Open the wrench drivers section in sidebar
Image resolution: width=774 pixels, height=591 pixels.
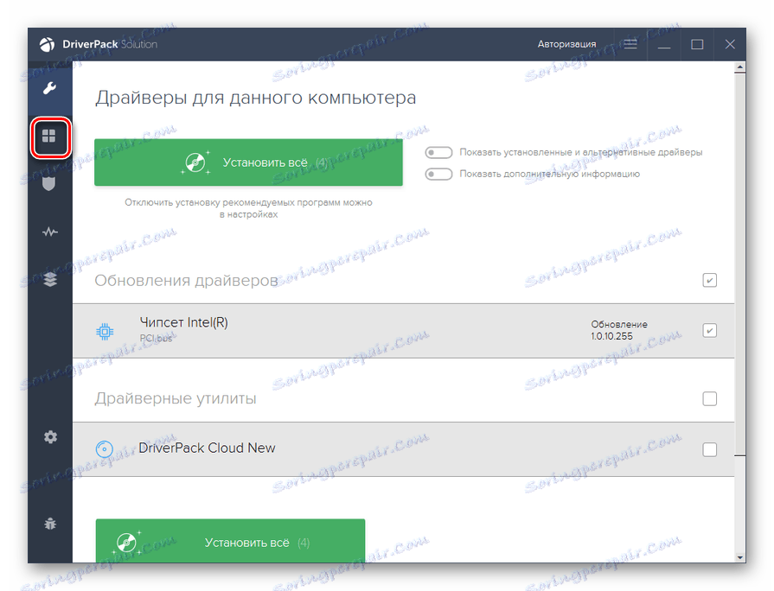[x=50, y=89]
